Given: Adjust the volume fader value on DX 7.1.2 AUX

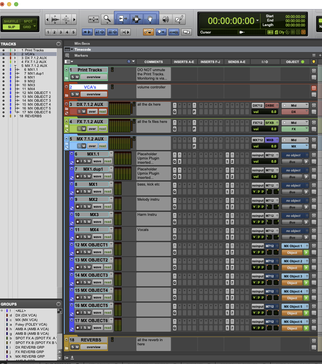Looking at the screenshot, I should 265,112.
